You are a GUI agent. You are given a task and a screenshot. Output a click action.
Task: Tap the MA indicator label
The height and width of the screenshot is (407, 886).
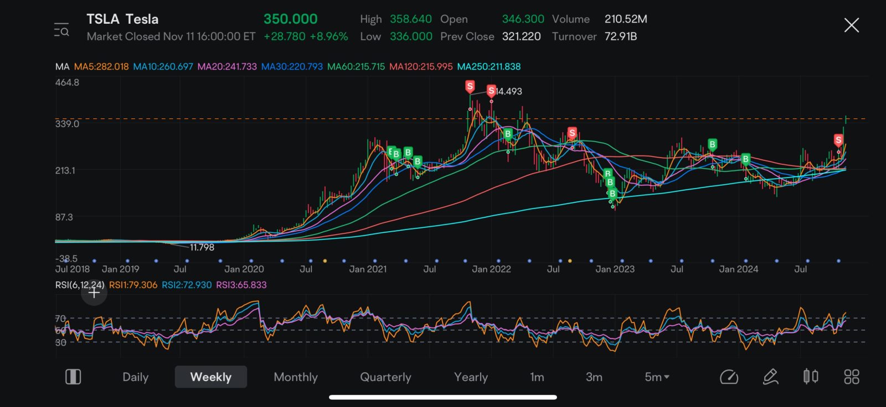62,66
